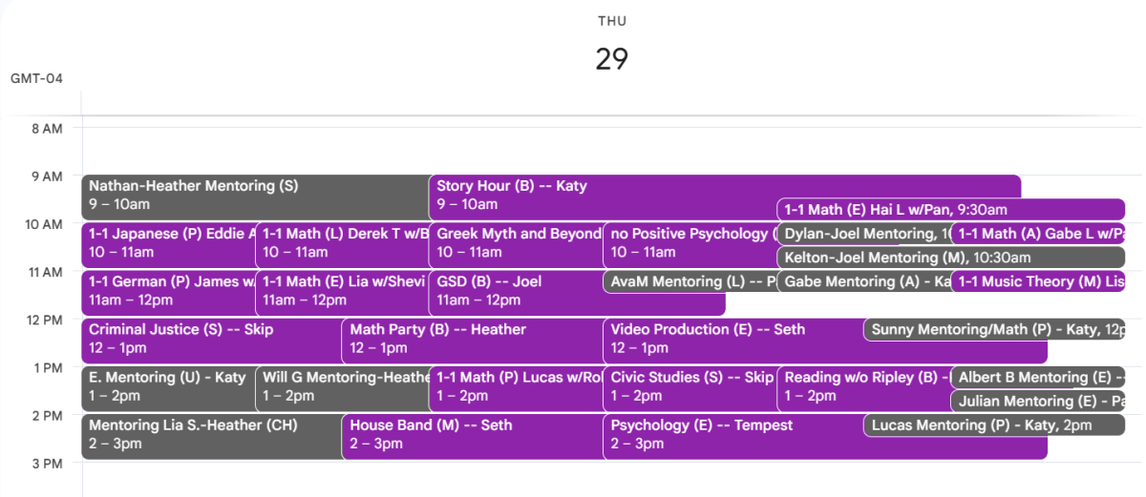Open Lucas Mentoring (P) - Katy event
The width and height of the screenshot is (1146, 497).
(x=994, y=425)
